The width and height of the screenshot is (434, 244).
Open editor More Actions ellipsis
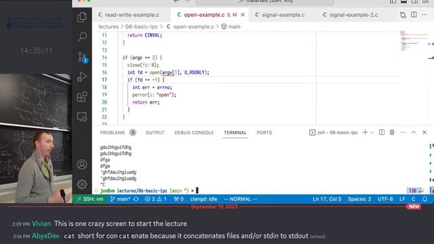(x=425, y=15)
